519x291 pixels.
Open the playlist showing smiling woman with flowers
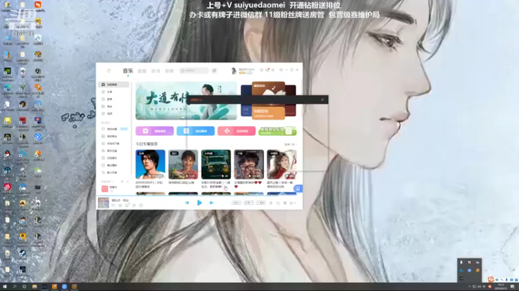[x=183, y=164]
